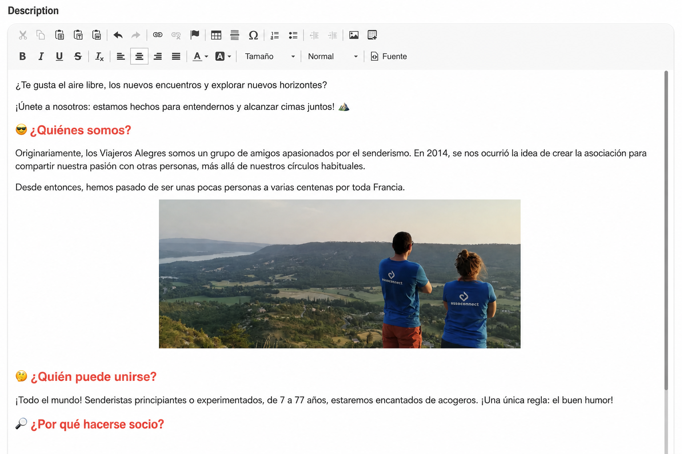The width and height of the screenshot is (682, 454).
Task: Click the decrease indent icon
Action: 314,35
